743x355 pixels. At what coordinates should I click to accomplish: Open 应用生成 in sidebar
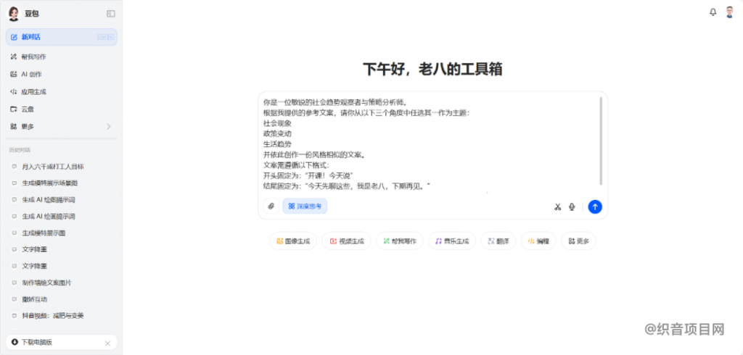[x=61, y=92]
